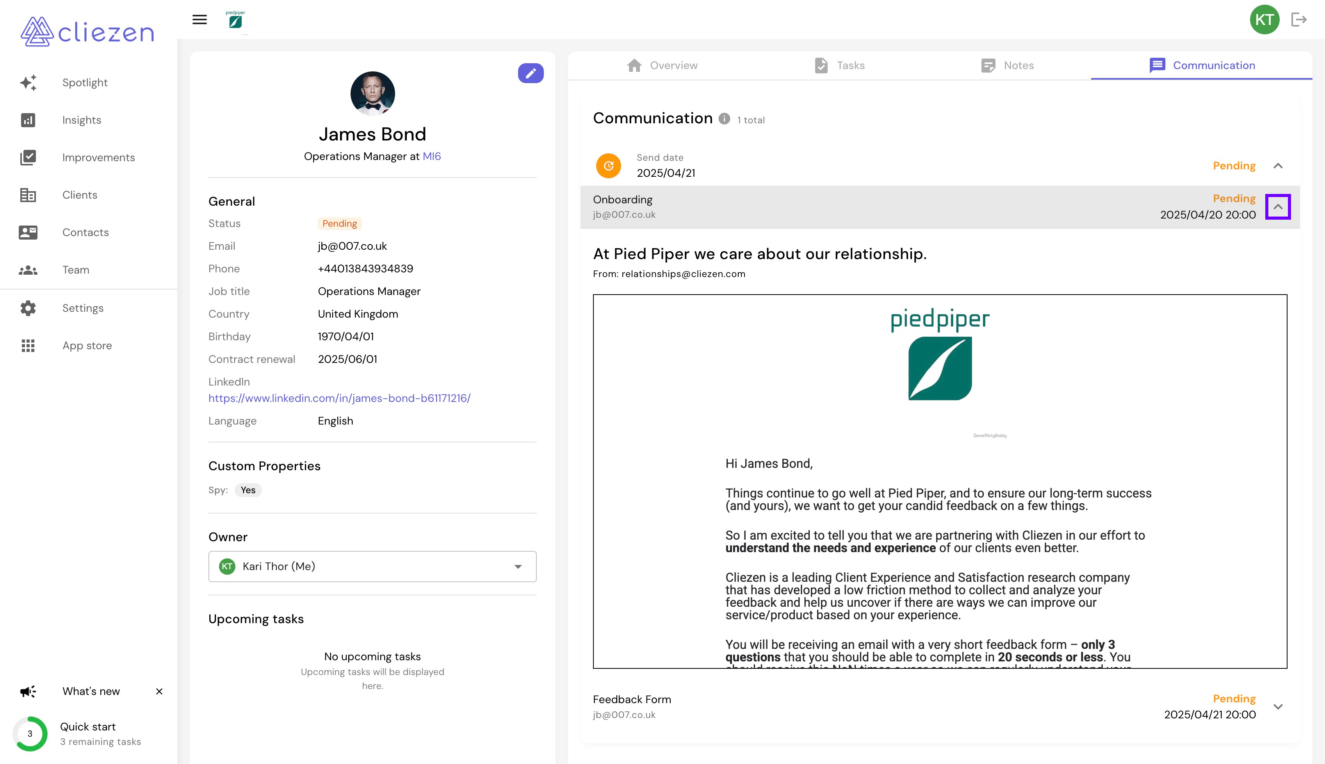1325x764 pixels.
Task: Collapse the Onboarding email row
Action: (1278, 207)
